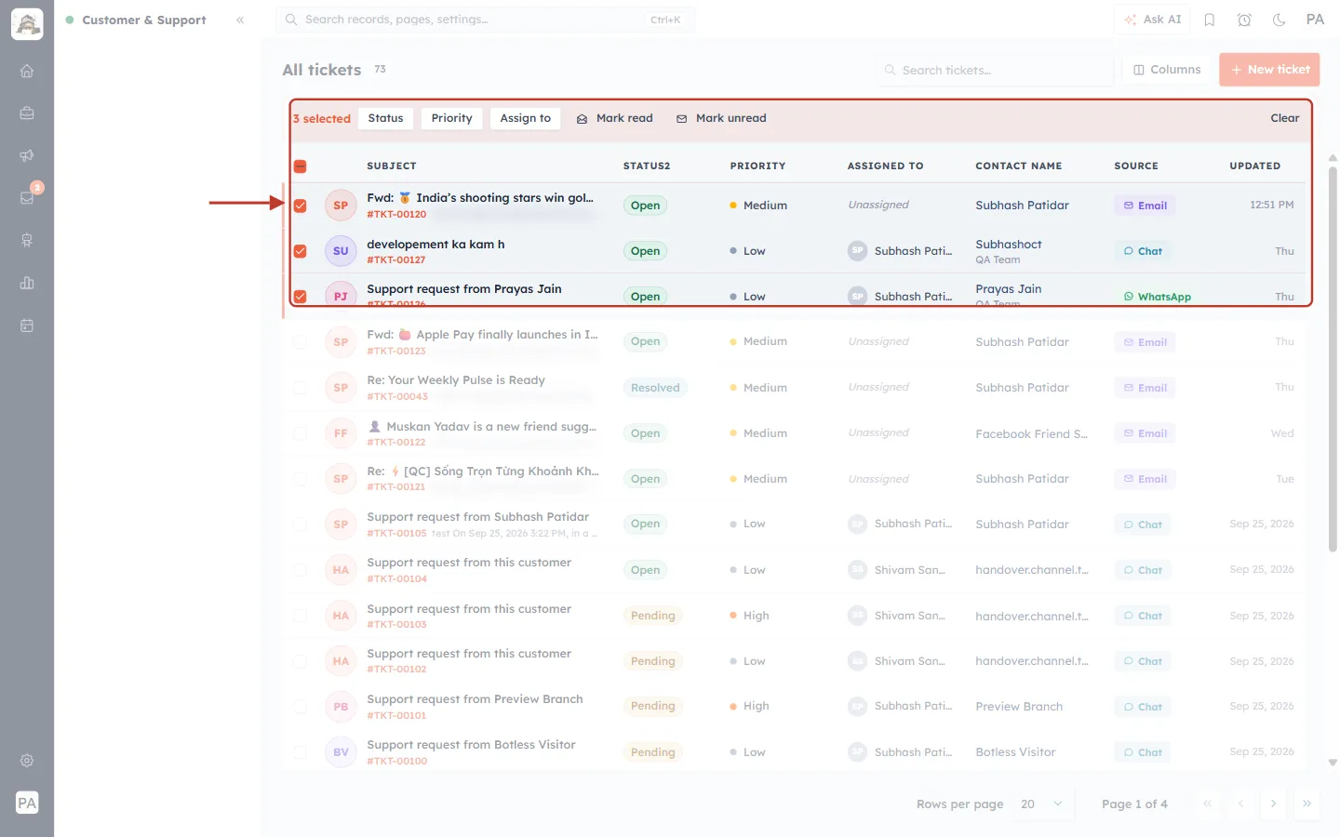The width and height of the screenshot is (1340, 837).
Task: Open the bookmark icon in top bar
Action: click(x=1210, y=20)
